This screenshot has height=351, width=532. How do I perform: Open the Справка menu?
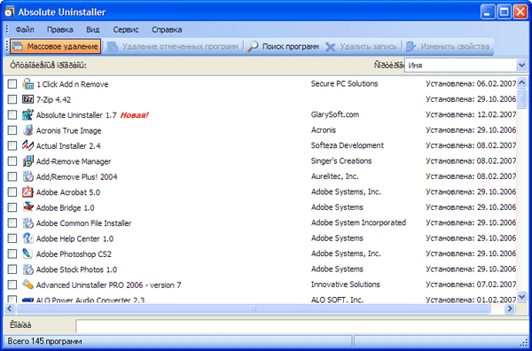click(x=167, y=30)
